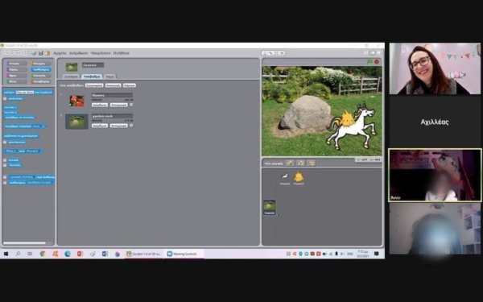Select the blue Όψεις block category
This screenshot has height=302, width=483.
pos(41,69)
